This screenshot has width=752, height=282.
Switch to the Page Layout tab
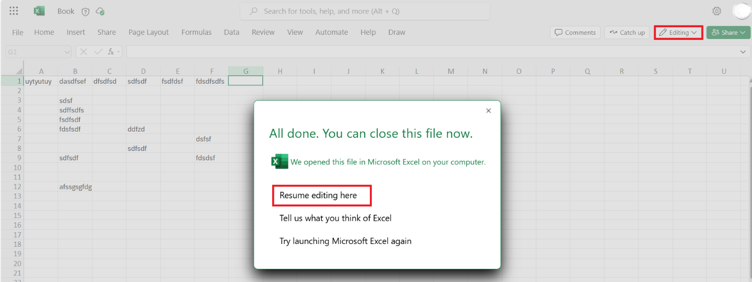[149, 32]
